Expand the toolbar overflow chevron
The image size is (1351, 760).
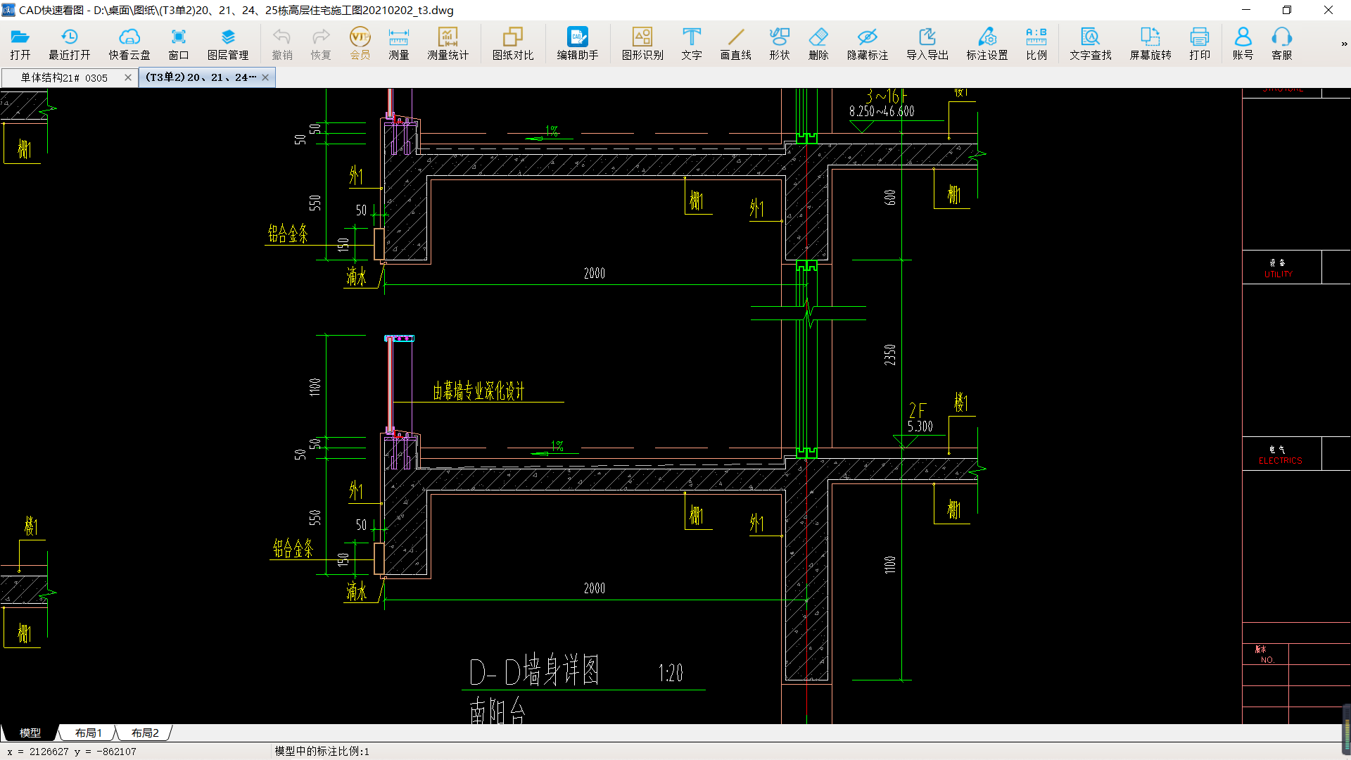click(1344, 44)
